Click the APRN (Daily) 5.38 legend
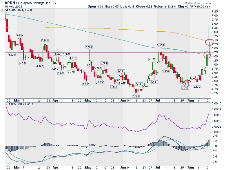The height and width of the screenshot is (170, 226). [20, 10]
